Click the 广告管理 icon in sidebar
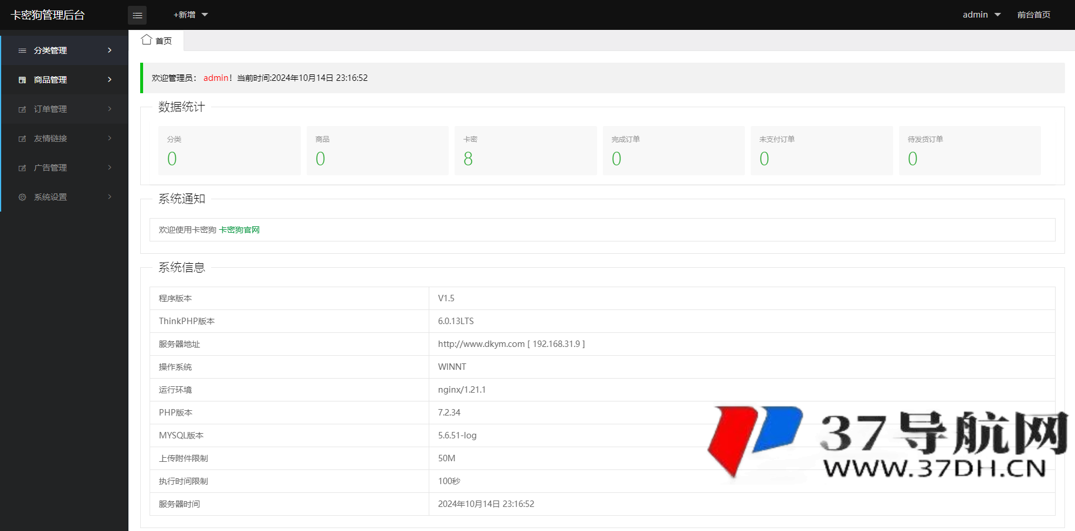The image size is (1075, 531). pos(22,168)
